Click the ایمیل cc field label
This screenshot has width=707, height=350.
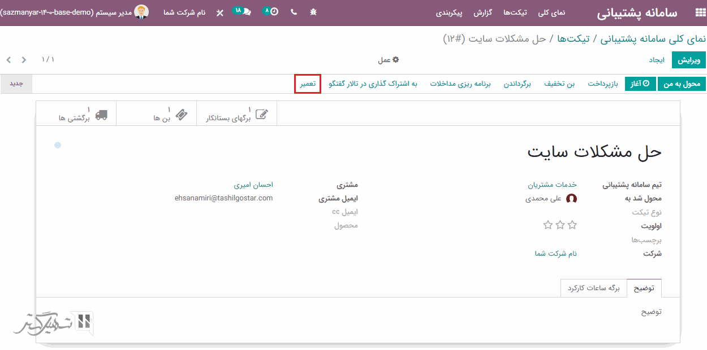(x=345, y=212)
